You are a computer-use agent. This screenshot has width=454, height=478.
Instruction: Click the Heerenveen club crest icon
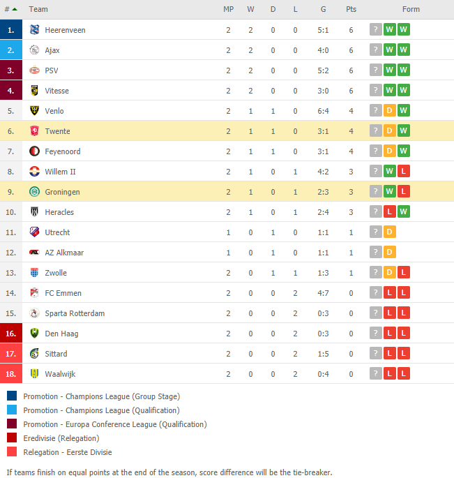(34, 29)
